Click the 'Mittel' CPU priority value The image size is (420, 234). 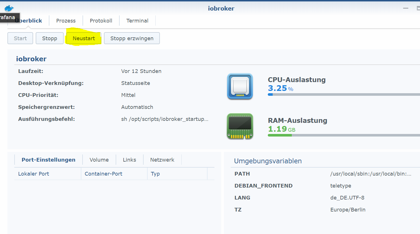click(x=128, y=95)
